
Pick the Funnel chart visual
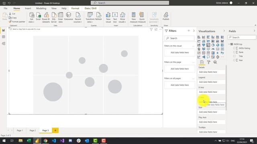coord(204,45)
